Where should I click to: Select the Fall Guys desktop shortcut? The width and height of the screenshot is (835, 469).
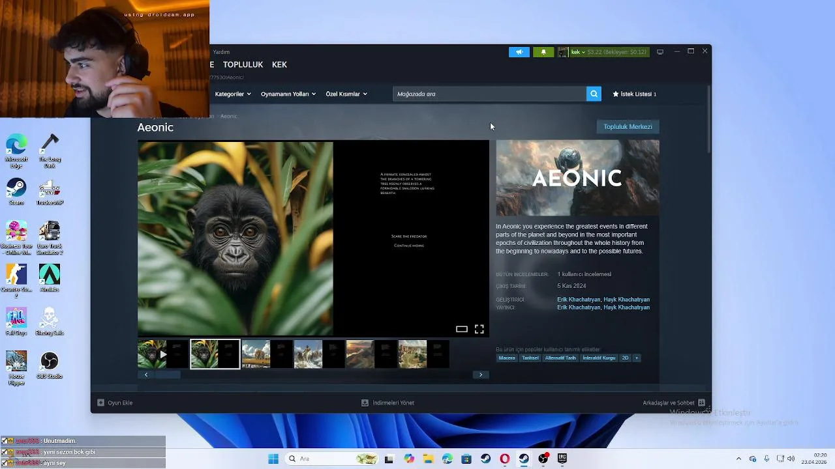[16, 322]
